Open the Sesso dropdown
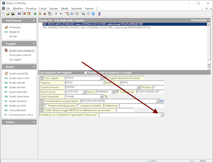 point(113,92)
